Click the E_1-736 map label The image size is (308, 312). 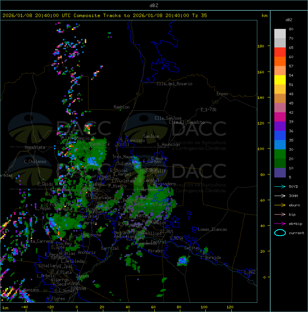click(208, 110)
